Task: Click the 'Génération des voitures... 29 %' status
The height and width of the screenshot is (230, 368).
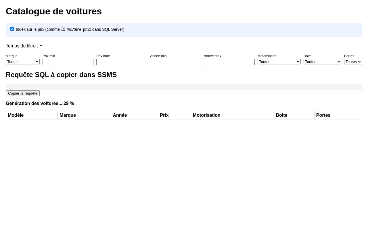Action: [40, 103]
